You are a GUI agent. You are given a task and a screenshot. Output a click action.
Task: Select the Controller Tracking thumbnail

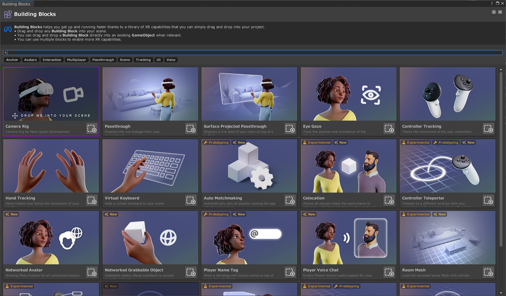pyautogui.click(x=448, y=94)
